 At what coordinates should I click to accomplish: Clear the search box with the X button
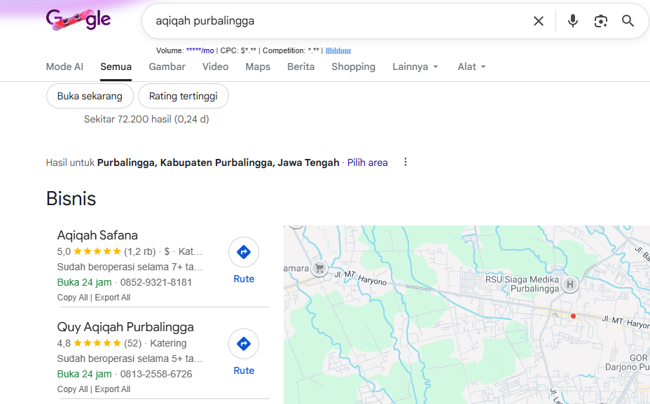[538, 21]
